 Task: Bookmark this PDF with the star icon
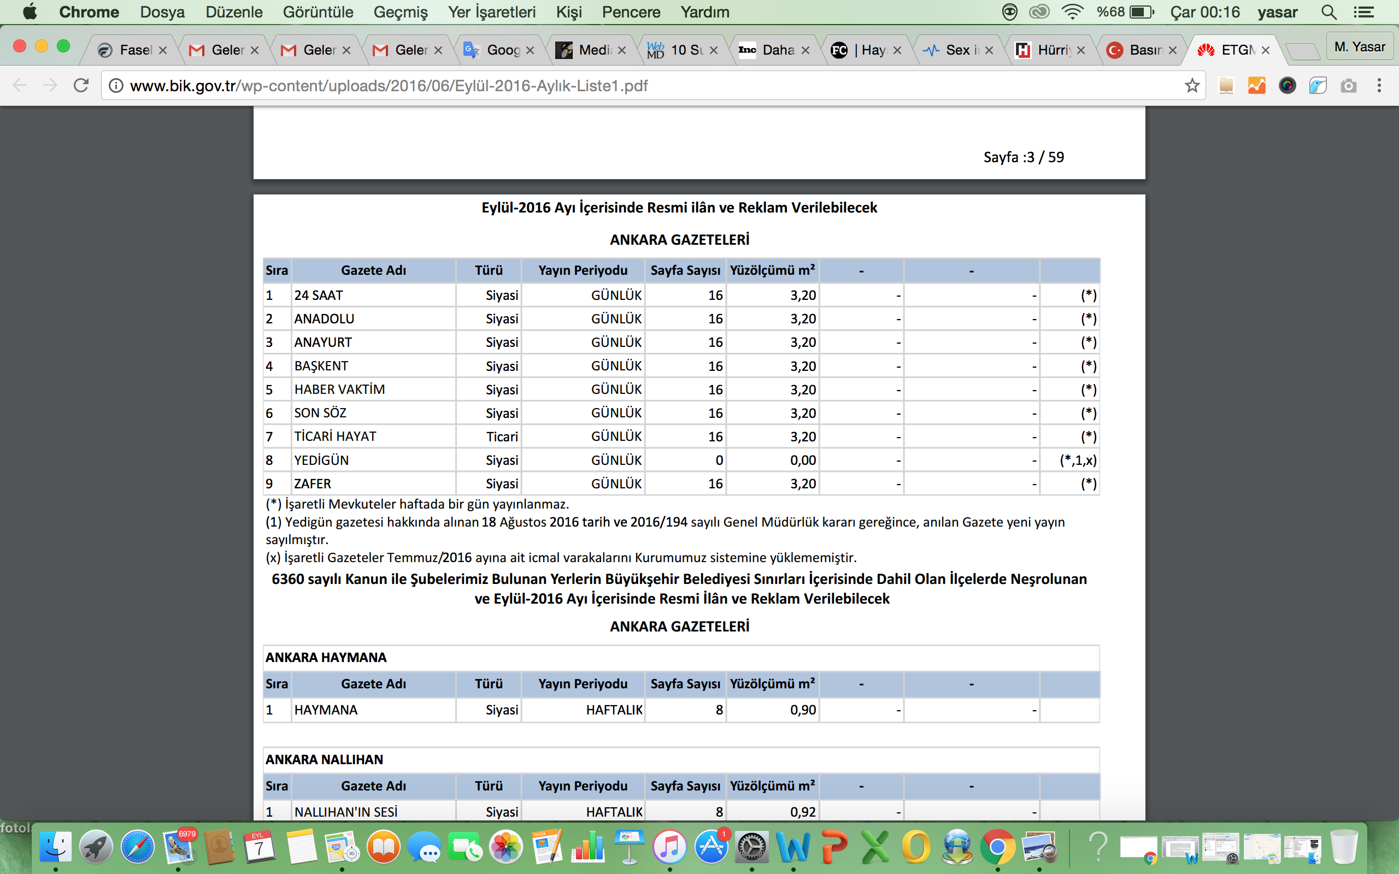(x=1191, y=86)
